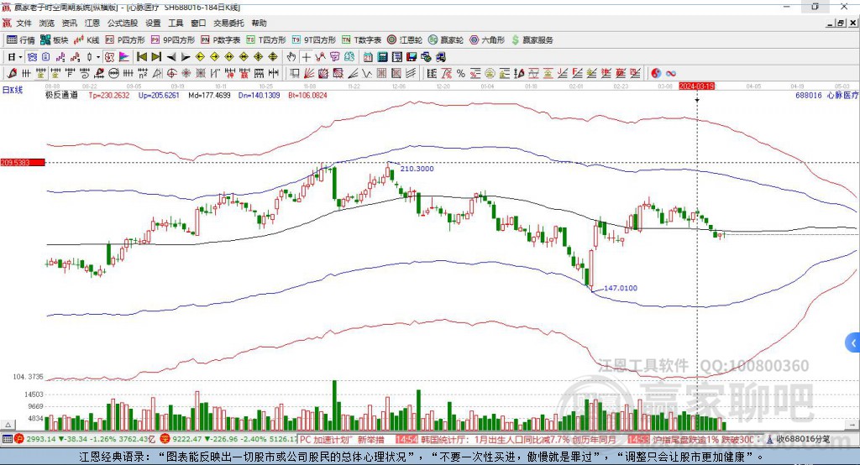Toggle the crosshair cursor tool
This screenshot has width=860, height=465.
(306, 57)
